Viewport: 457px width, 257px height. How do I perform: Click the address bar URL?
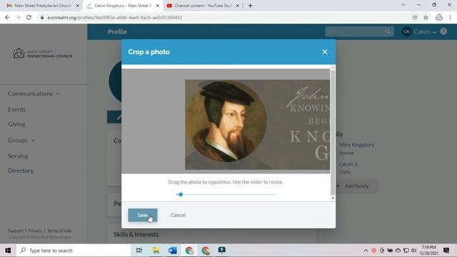point(115,17)
